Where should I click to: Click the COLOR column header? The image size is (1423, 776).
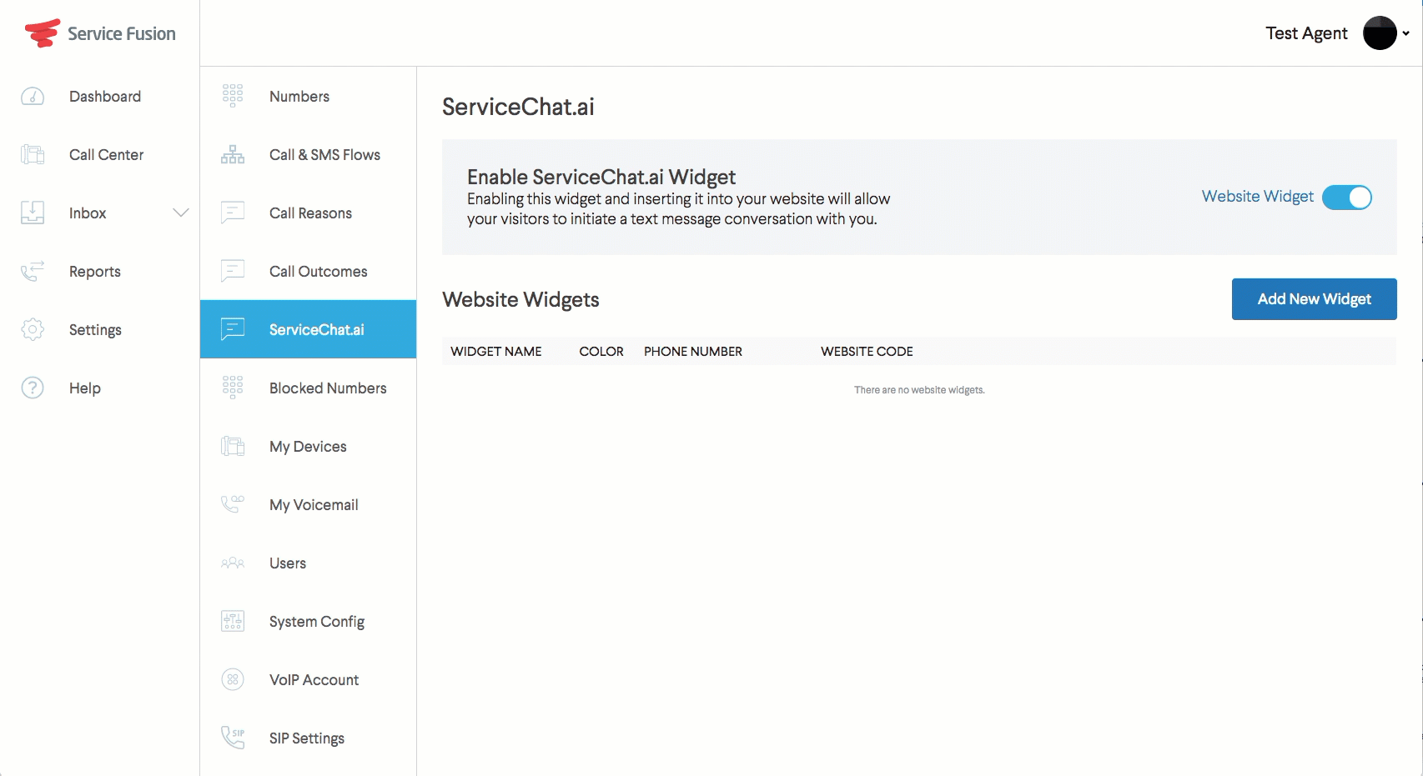point(601,352)
